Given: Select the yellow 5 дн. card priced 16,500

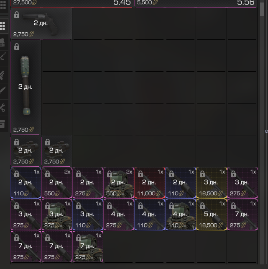Looking at the screenshot, I should point(212,215).
